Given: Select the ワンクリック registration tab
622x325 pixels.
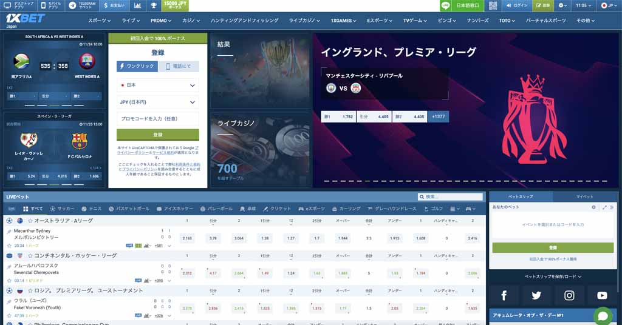Looking at the screenshot, I should tap(137, 66).
